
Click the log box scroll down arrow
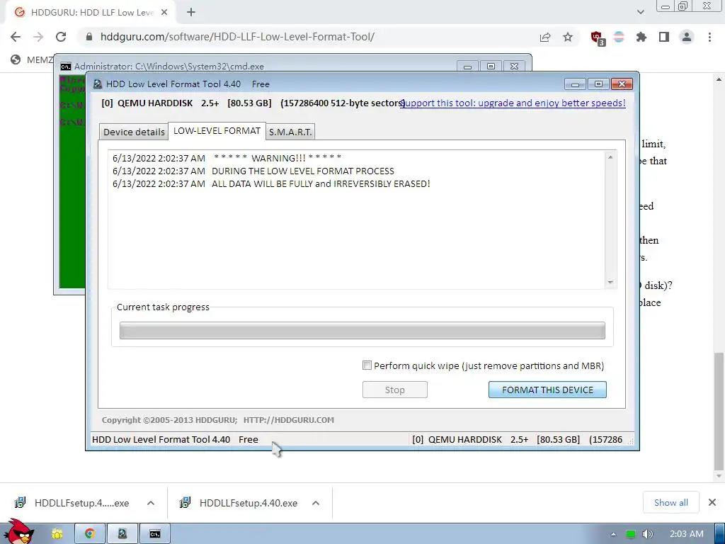pyautogui.click(x=610, y=282)
